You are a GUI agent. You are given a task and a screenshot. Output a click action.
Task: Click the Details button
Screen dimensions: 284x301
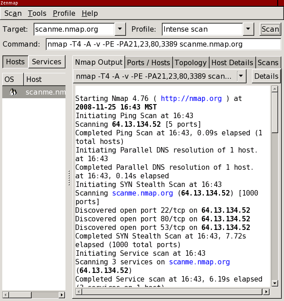coord(266,76)
